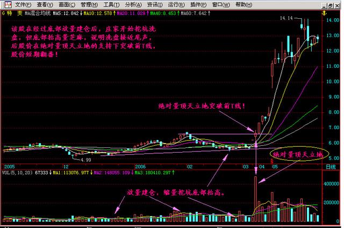
Task: Open the 画面(C) menu
Action: coord(67,5)
